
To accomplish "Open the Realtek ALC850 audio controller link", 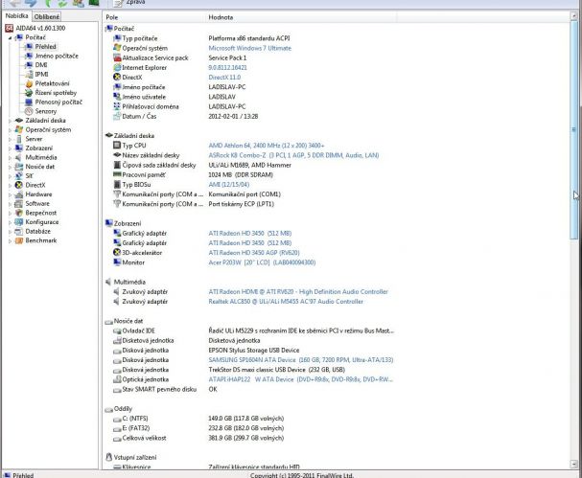I will pos(286,301).
